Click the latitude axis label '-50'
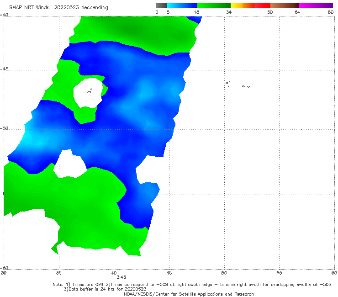The image size is (338, 297). click(4, 128)
